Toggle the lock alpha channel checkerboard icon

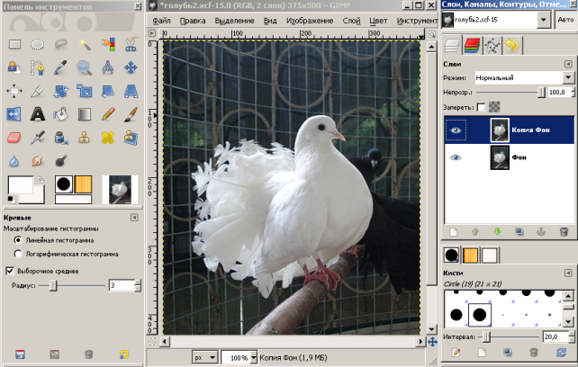(494, 107)
